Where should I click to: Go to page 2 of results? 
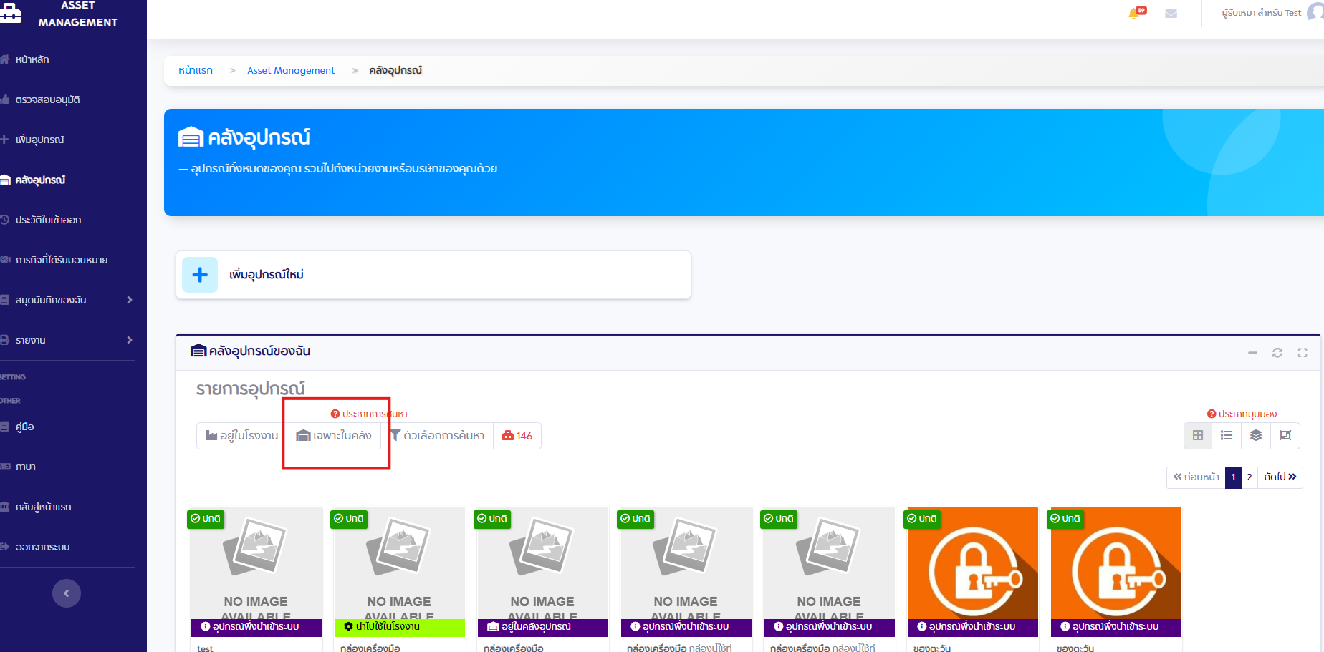click(1249, 477)
